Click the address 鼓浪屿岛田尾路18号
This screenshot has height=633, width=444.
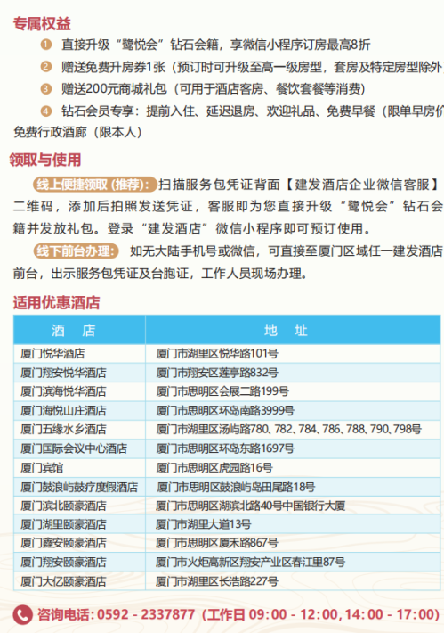pyautogui.click(x=268, y=487)
